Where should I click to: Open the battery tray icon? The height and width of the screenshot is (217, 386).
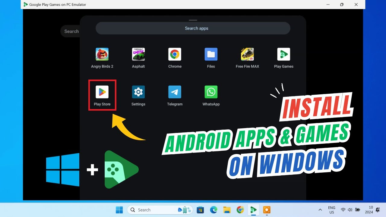click(358, 210)
